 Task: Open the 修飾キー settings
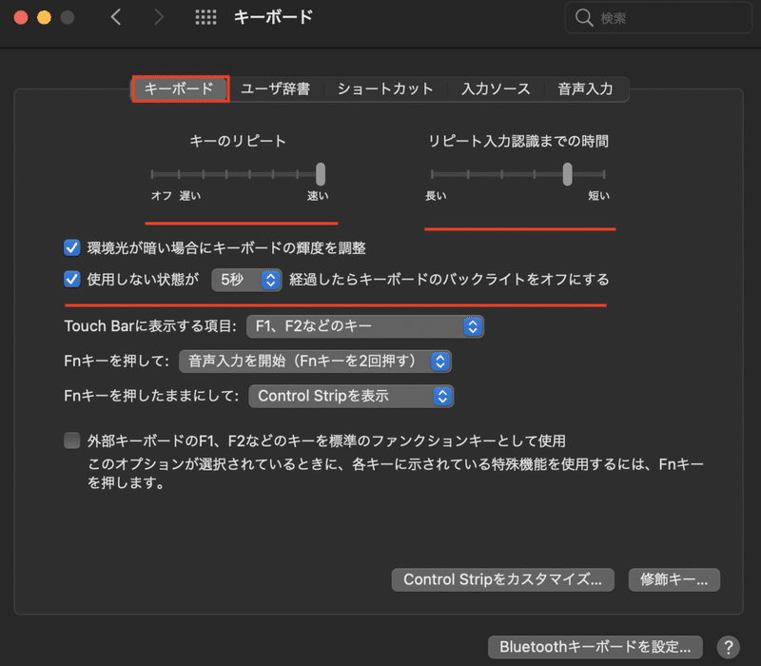pos(673,579)
